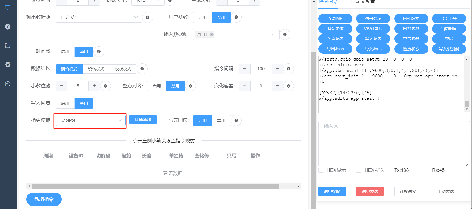Open the folder icon in the left sidebar
Viewport: 472px width, 209px height.
tap(8, 46)
